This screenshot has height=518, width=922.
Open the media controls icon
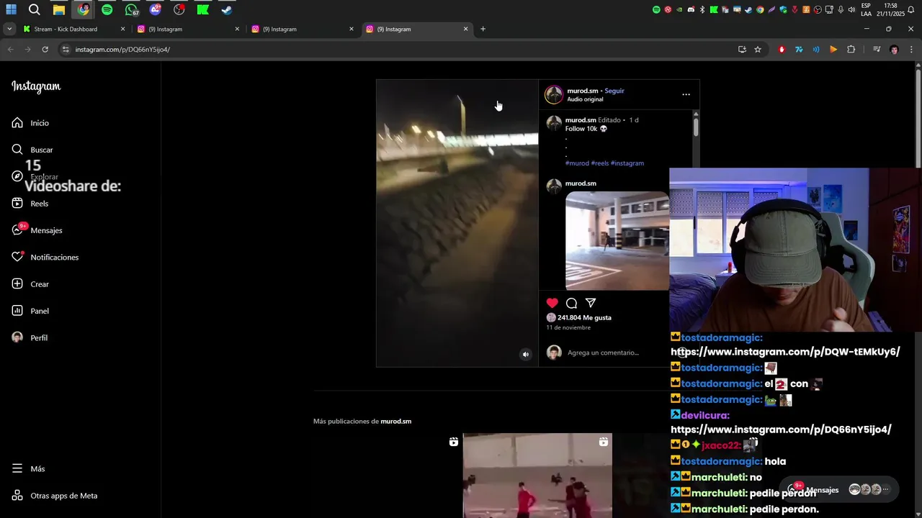tap(876, 50)
